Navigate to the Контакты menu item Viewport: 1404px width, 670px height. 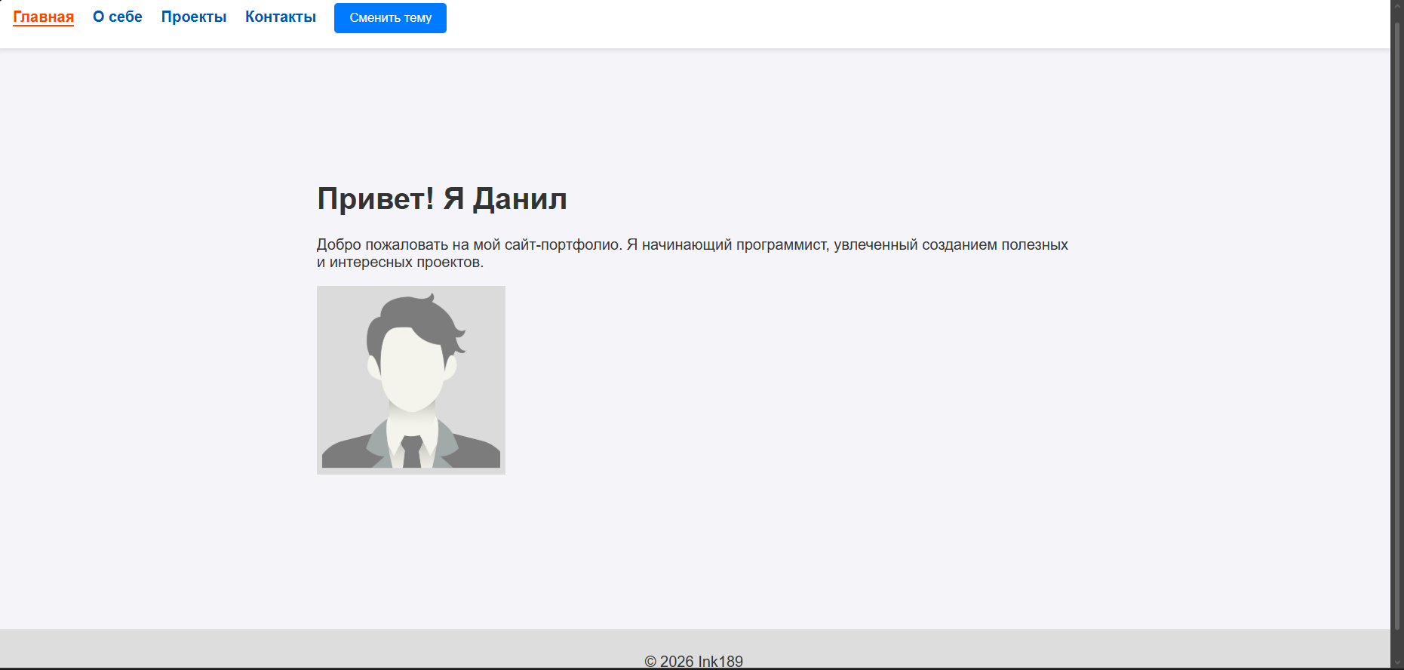pos(280,17)
